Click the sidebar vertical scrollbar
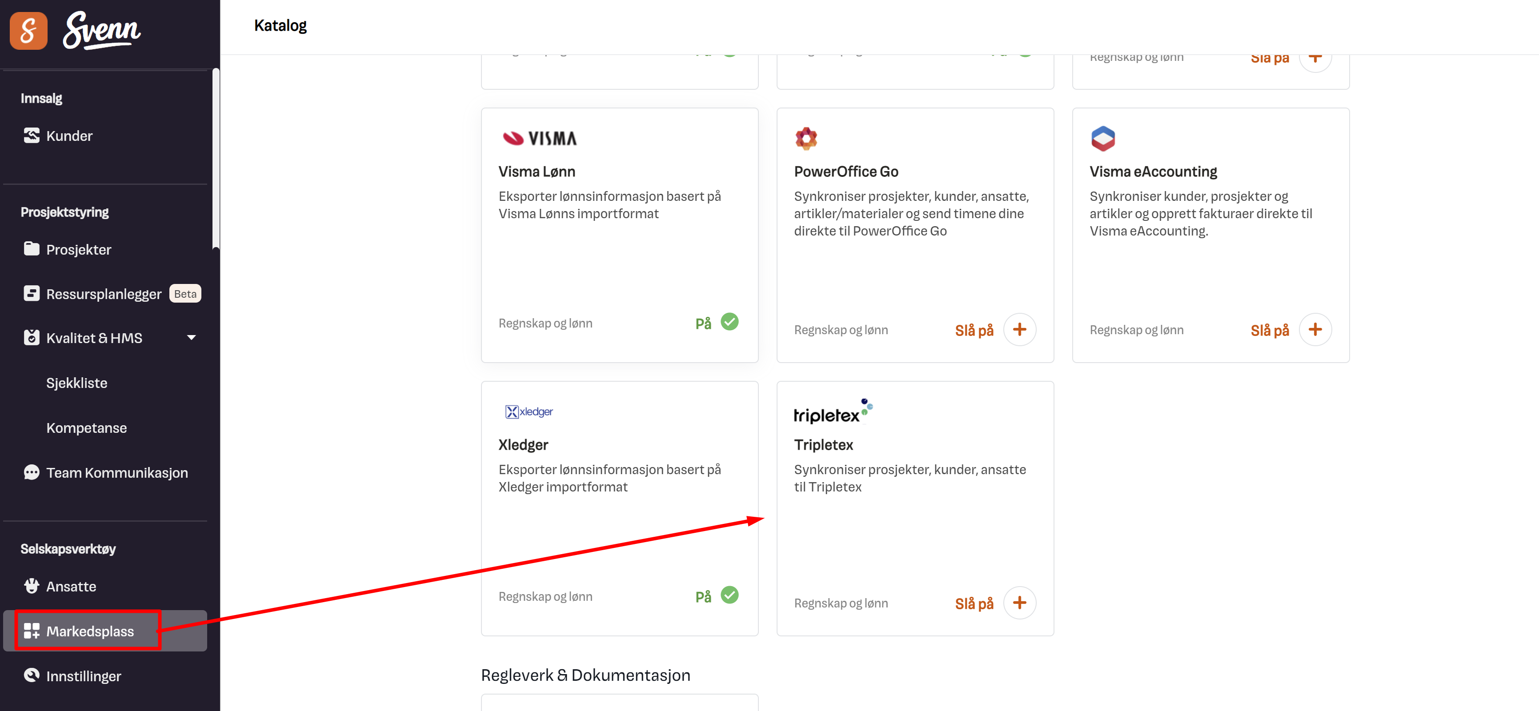The height and width of the screenshot is (711, 1539). click(216, 158)
